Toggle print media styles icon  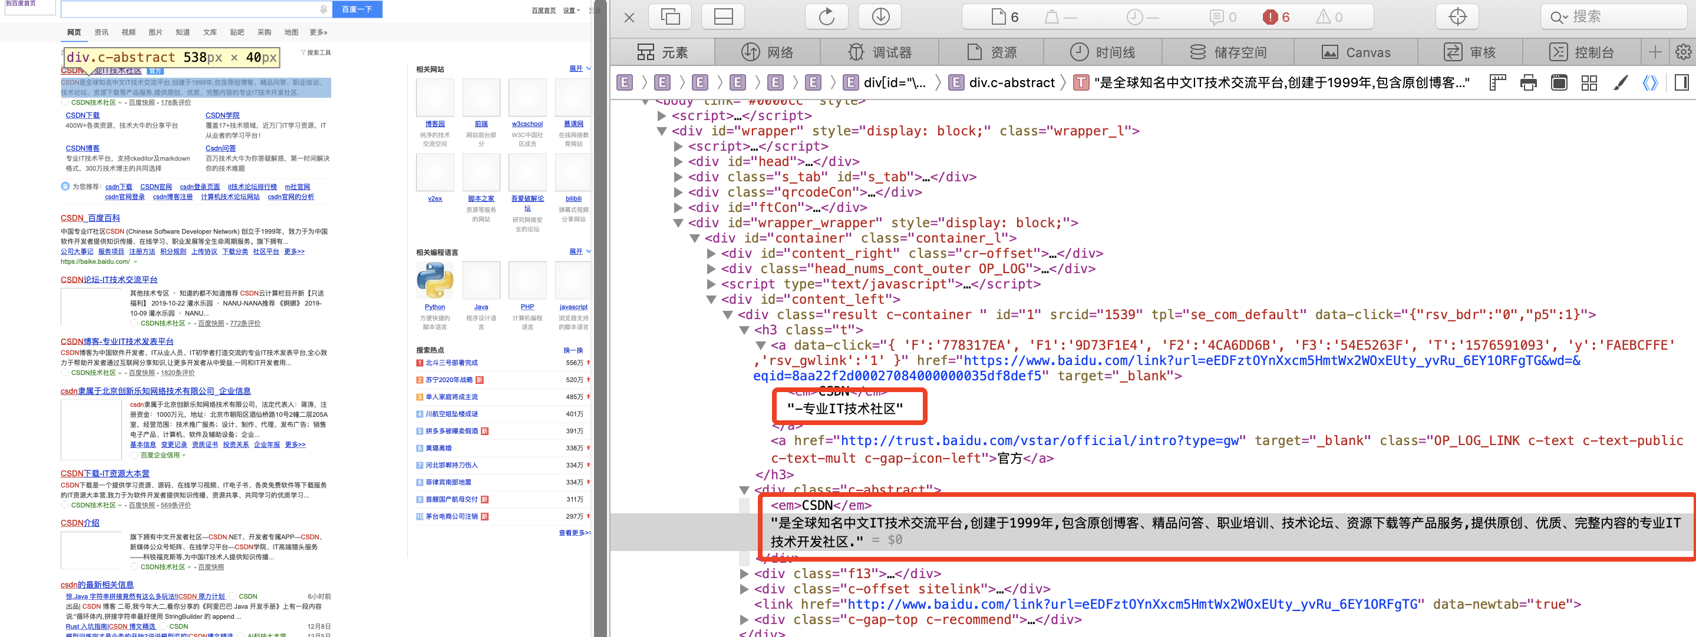[1528, 82]
